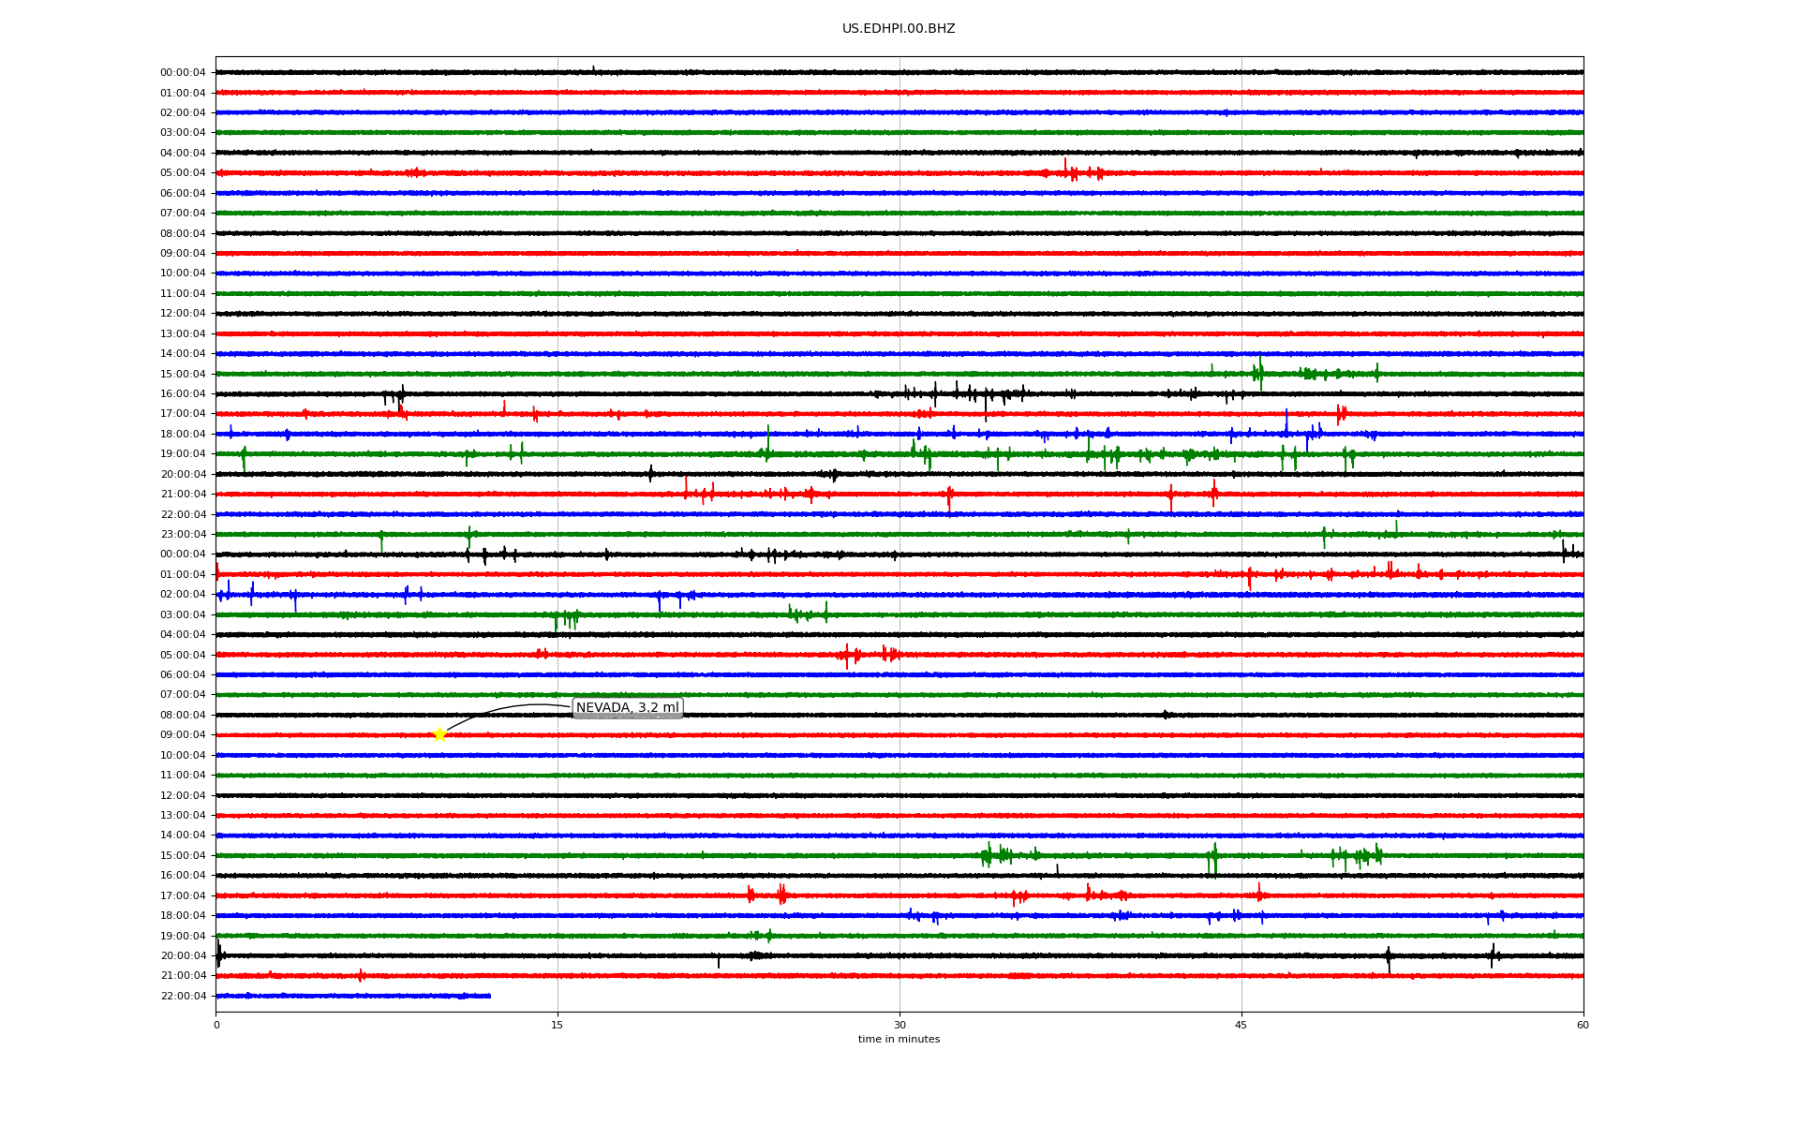Click the 09:00:04 label beside the yellow star
The image size is (1799, 1124).
[x=183, y=735]
